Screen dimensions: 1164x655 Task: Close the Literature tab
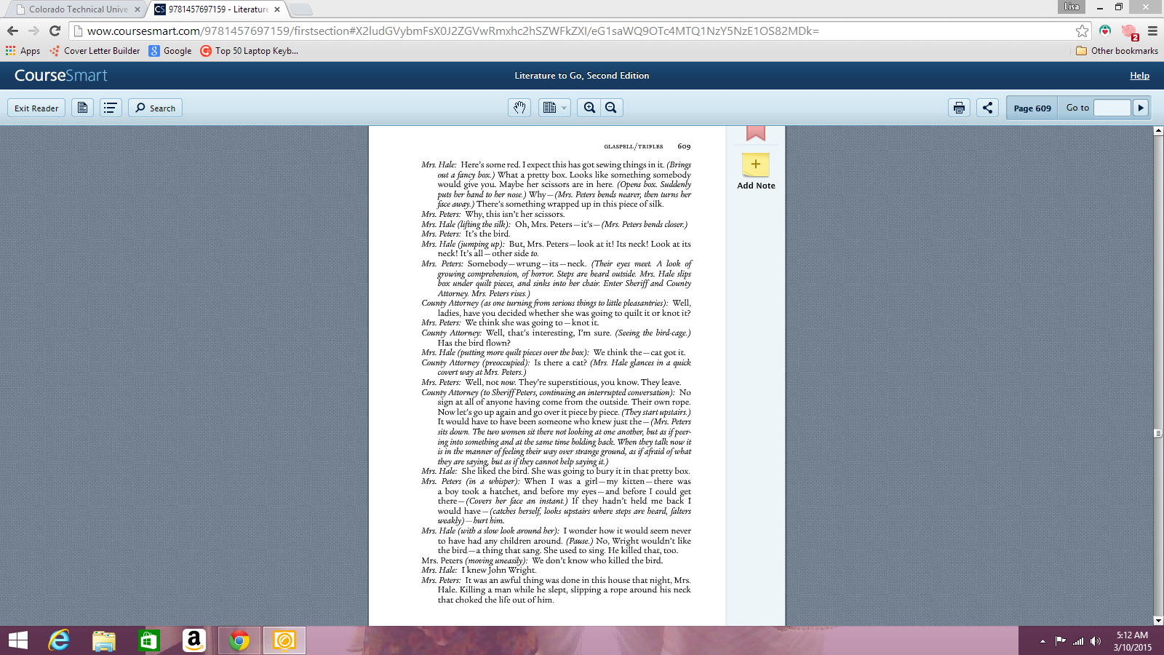point(277,9)
